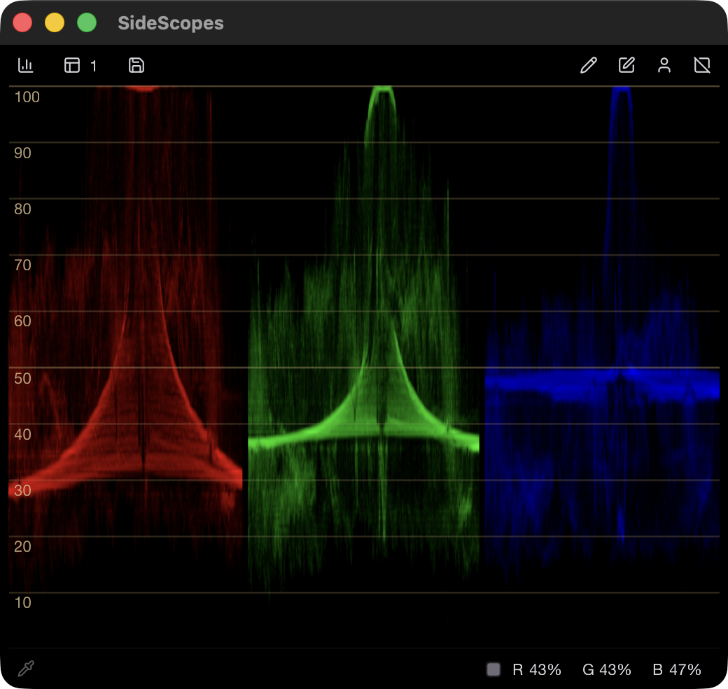Save the scopes with the floppy icon
This screenshot has width=728, height=689.
click(x=136, y=65)
